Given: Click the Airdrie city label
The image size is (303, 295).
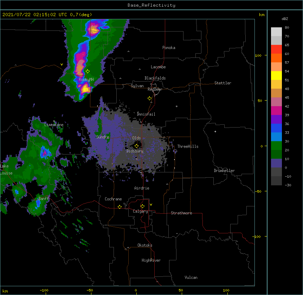Looking at the screenshot, I should [142, 188].
